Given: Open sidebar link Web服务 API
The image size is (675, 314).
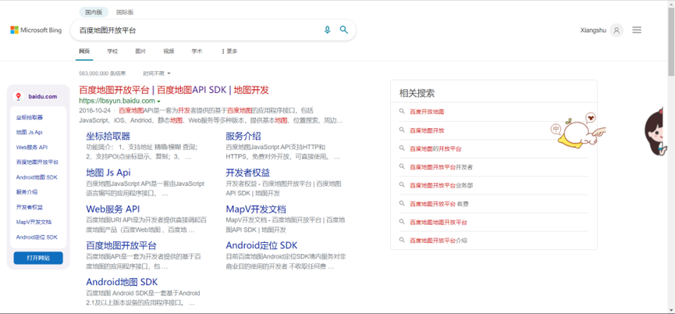Looking at the screenshot, I should [x=32, y=148].
